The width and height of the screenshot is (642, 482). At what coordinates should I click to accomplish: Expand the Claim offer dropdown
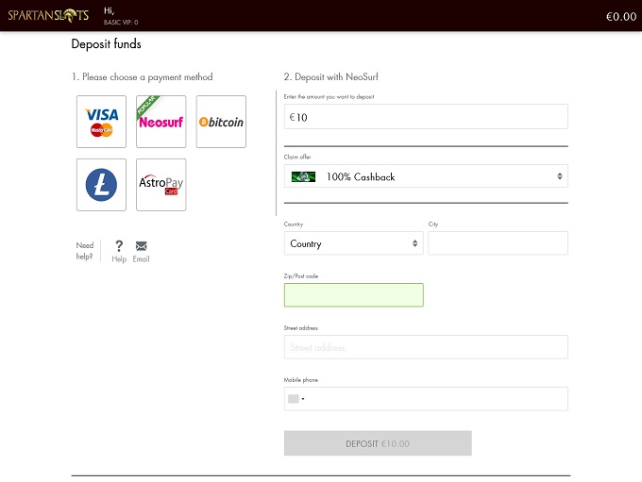pyautogui.click(x=426, y=176)
